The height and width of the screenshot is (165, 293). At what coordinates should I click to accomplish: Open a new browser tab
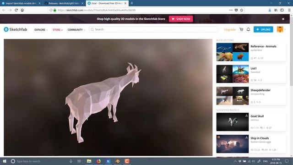tap(132, 3)
